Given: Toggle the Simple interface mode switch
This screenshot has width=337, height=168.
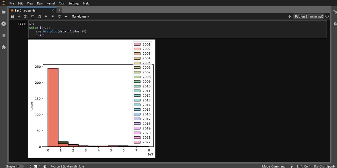Looking at the screenshot, I should [x=20, y=166].
